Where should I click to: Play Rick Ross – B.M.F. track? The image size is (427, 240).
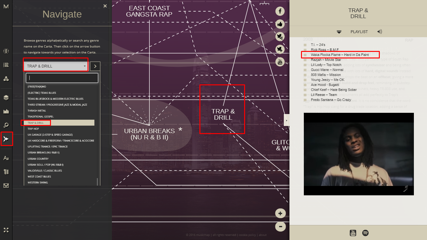[x=325, y=50]
